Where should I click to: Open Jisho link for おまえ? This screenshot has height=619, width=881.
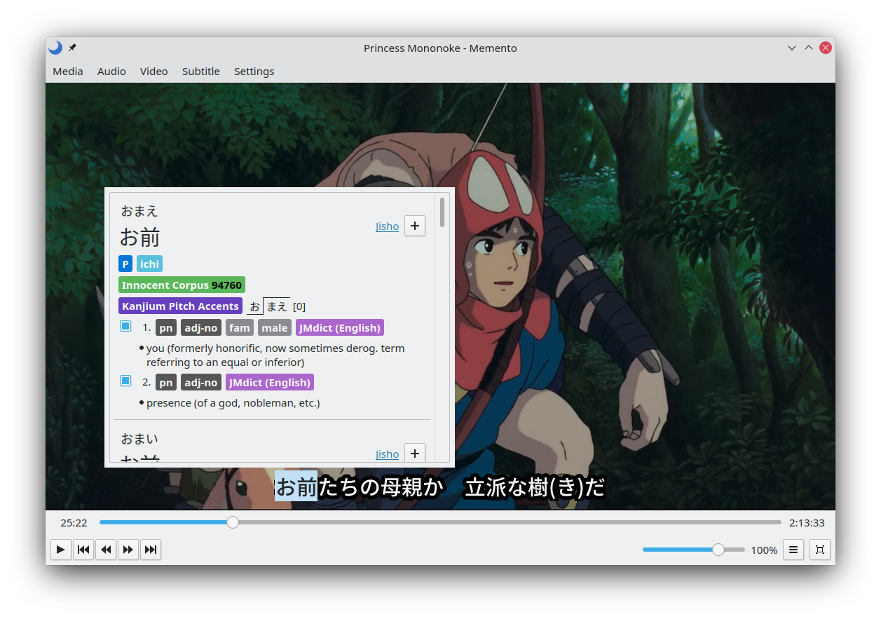tap(387, 226)
